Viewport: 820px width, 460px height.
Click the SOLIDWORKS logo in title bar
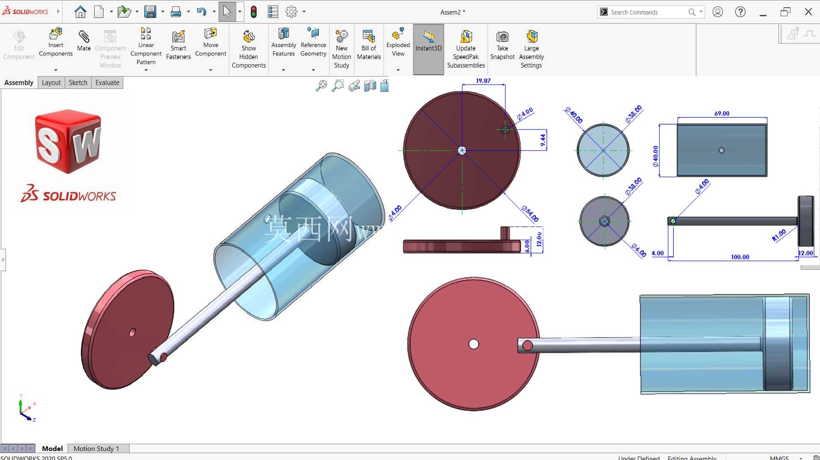coord(25,12)
